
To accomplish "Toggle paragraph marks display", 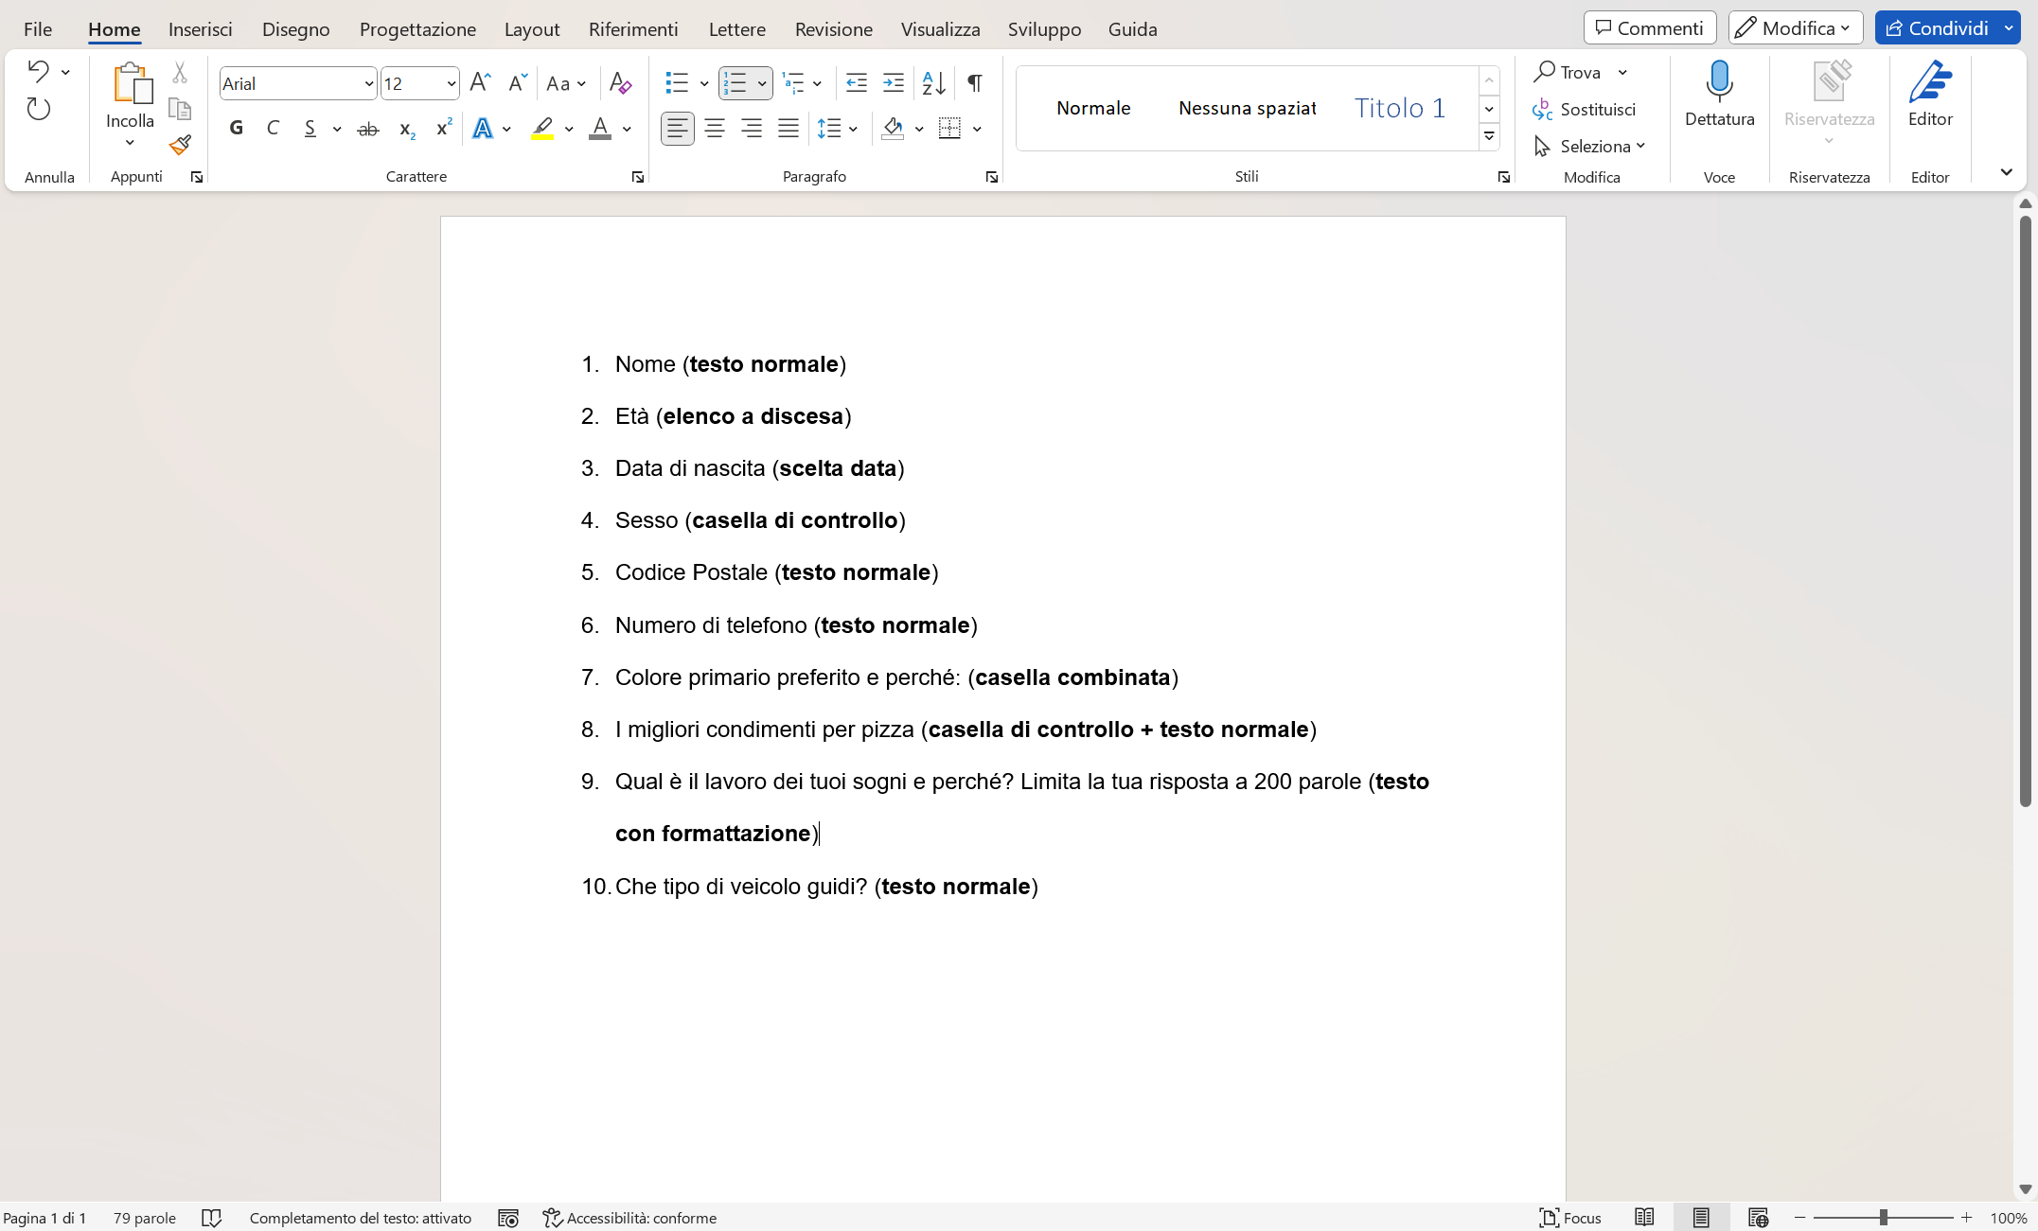I will [975, 83].
